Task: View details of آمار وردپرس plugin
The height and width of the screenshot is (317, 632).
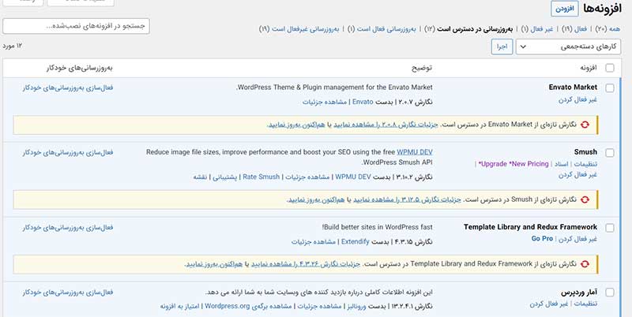Action: 320,307
